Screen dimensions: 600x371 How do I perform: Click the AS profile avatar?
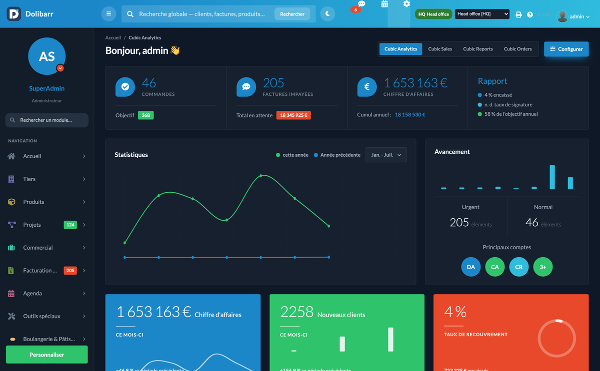tap(47, 56)
